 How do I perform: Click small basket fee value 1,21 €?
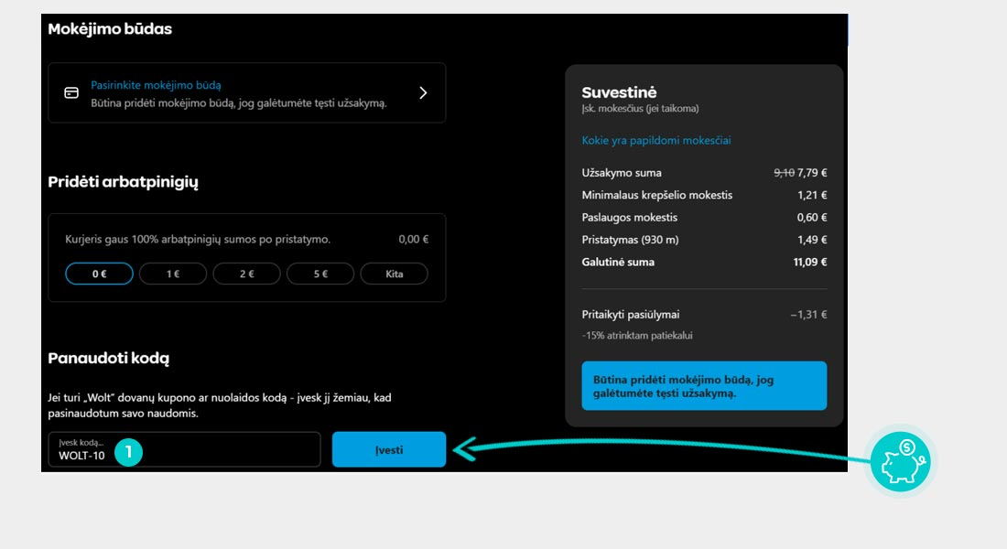point(812,195)
